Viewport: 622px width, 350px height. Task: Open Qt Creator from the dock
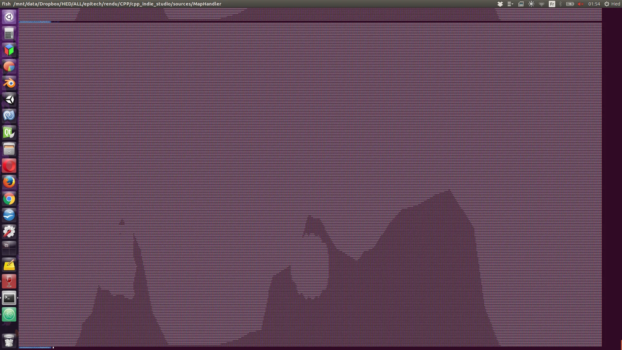pos(9,133)
